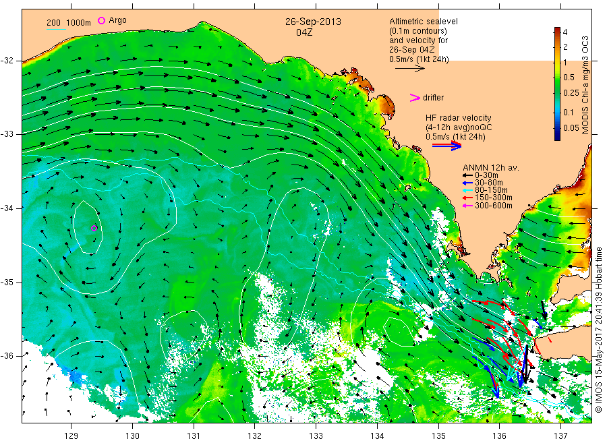Click the 'MODIS Chl-a mg/m3 OC3' vertical label
607x445 pixels.
pos(585,85)
